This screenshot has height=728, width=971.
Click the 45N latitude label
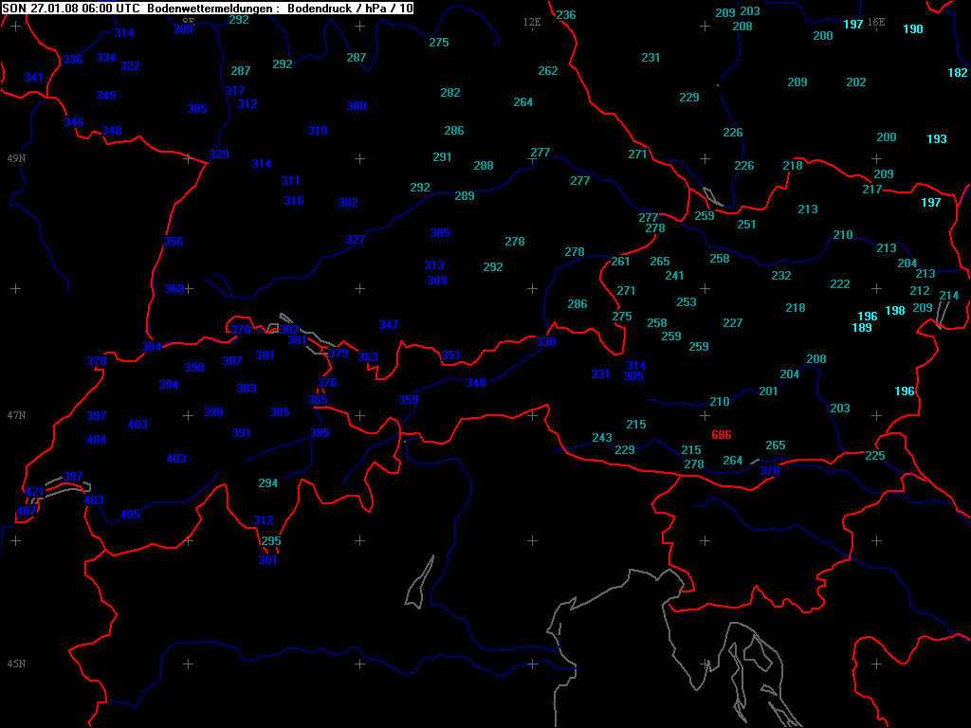coord(16,664)
